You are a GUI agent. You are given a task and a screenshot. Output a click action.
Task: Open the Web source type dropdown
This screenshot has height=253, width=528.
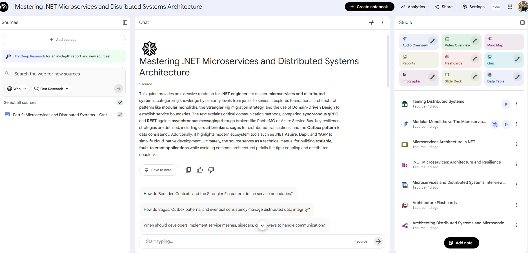click(17, 89)
